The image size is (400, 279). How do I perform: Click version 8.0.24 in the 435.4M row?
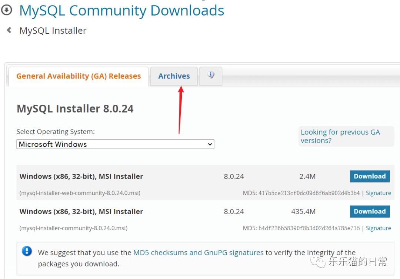[234, 212]
